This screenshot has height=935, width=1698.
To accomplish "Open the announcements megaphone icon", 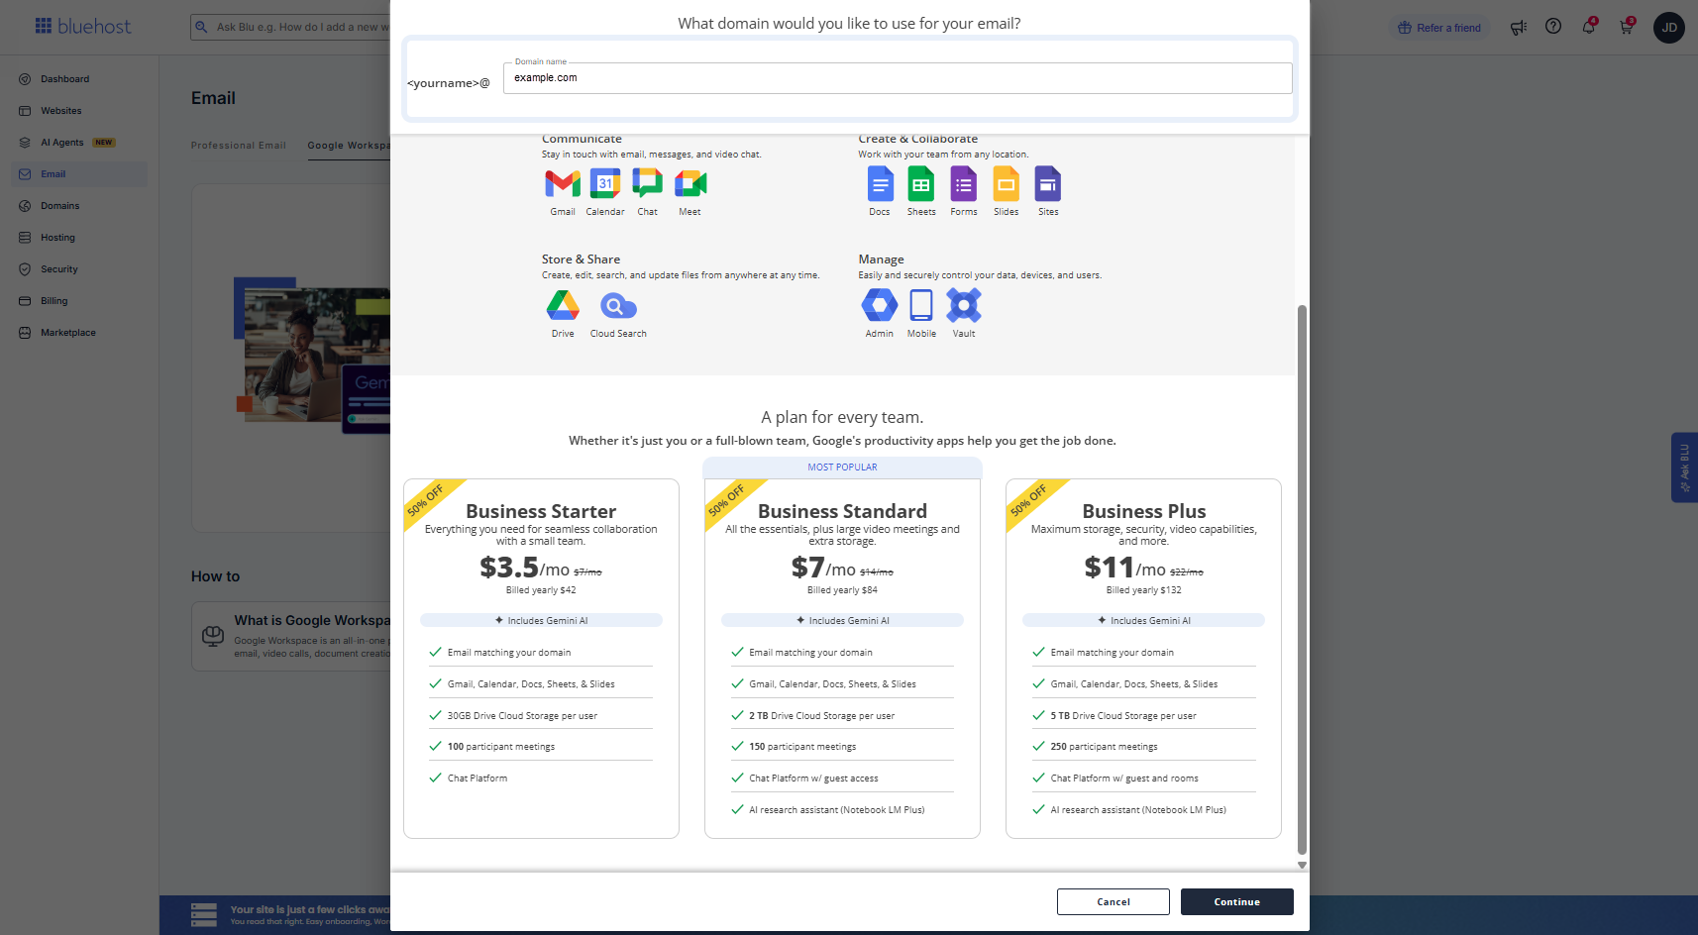I will [x=1518, y=27].
